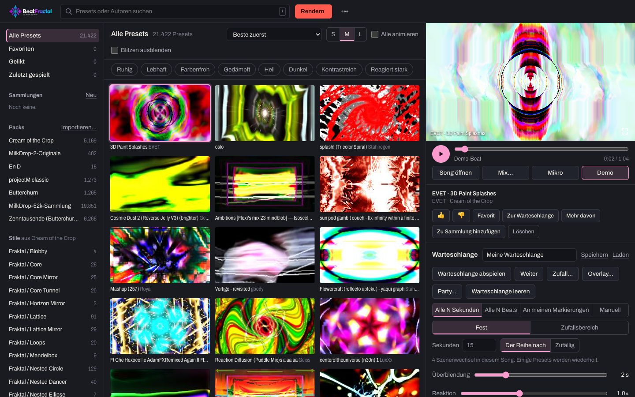Switch to Alle N Beats tab
Viewport: 635px width, 397px height.
[501, 310]
